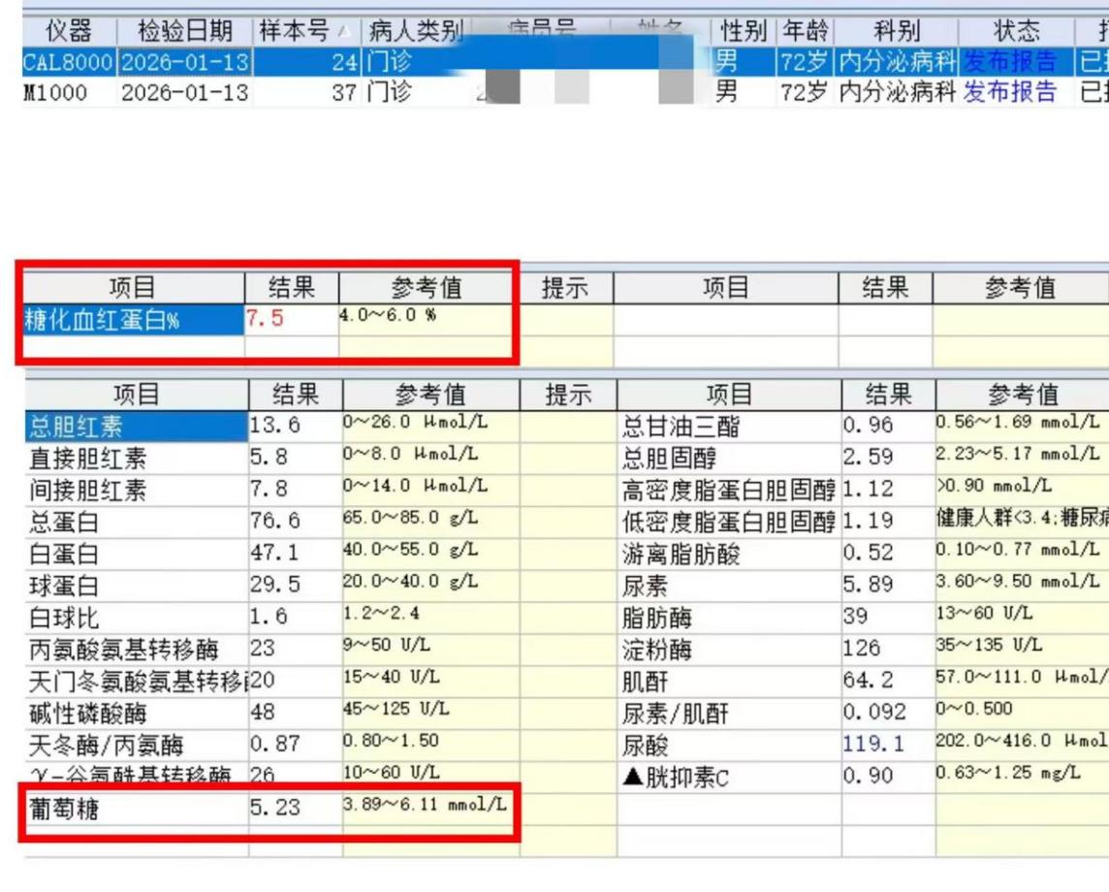Select the highlighted 总胆红素 item

pyautogui.click(x=77, y=427)
